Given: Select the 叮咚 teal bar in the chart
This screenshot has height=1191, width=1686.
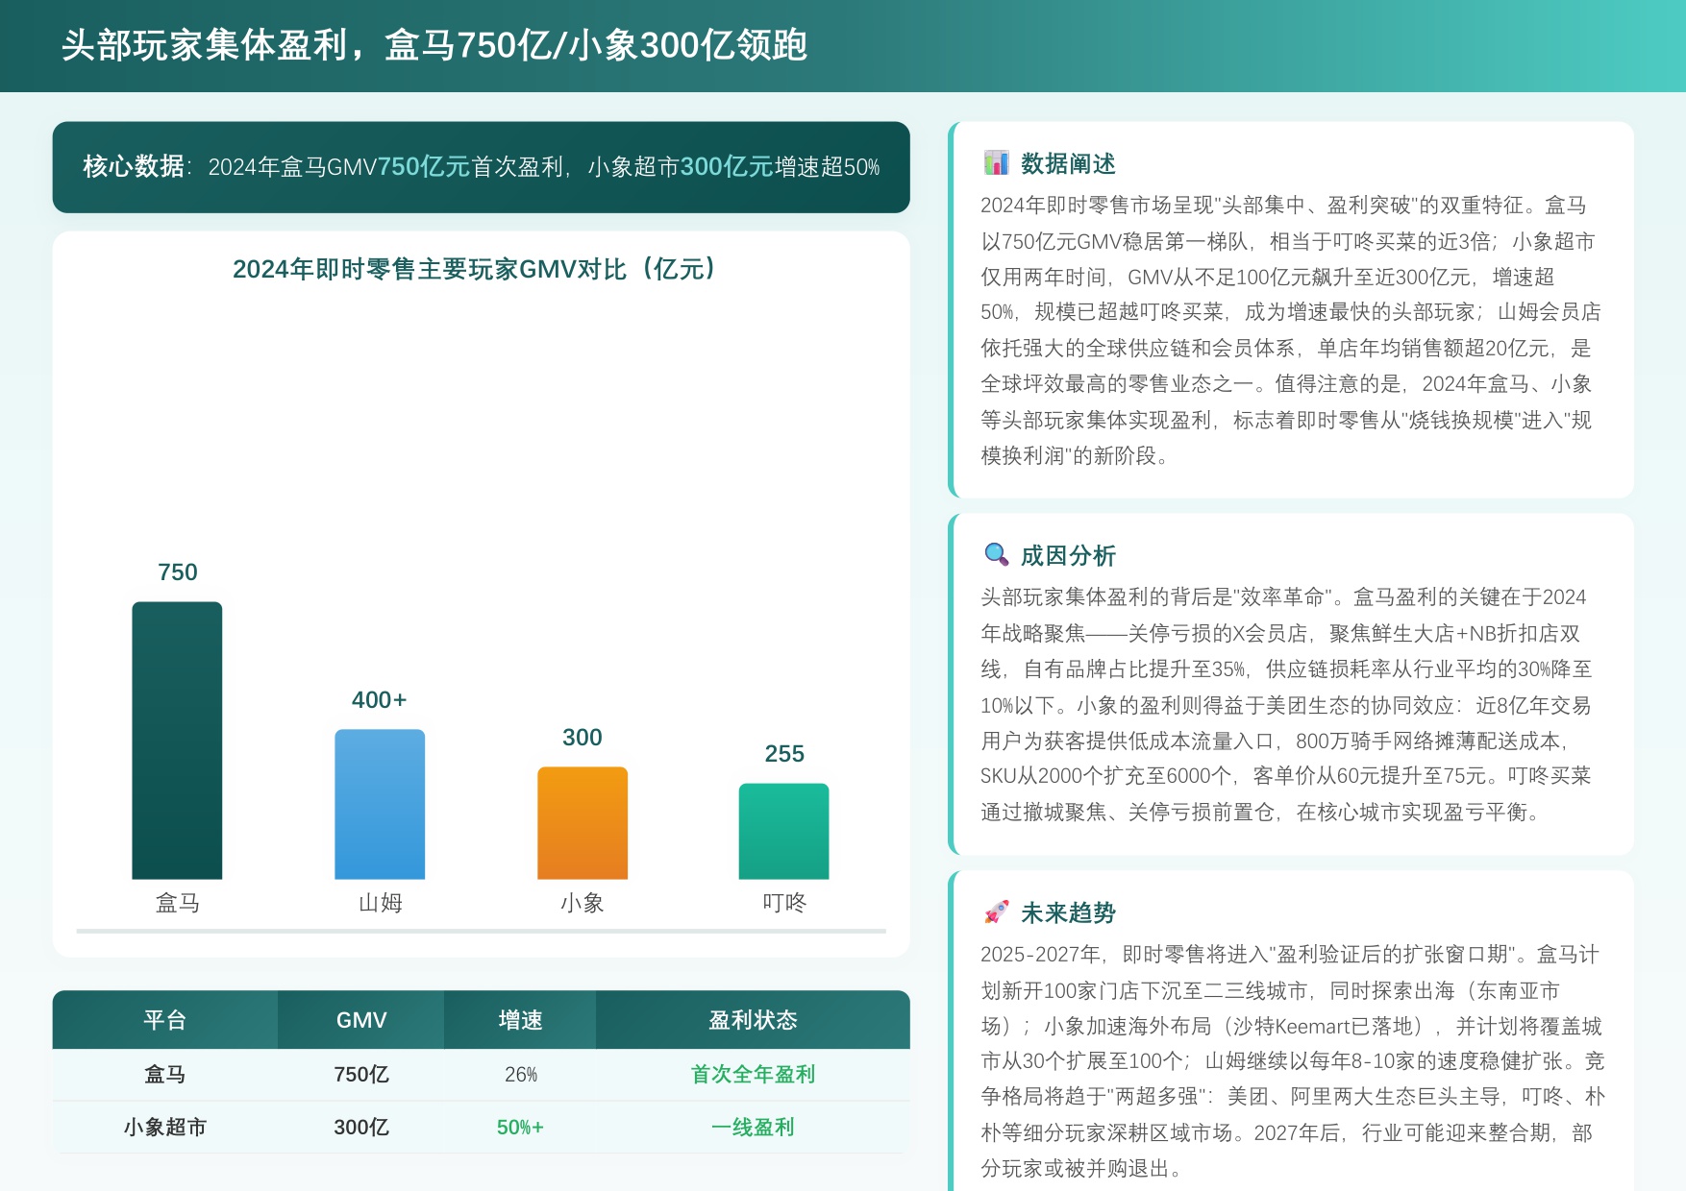Looking at the screenshot, I should (x=784, y=831).
